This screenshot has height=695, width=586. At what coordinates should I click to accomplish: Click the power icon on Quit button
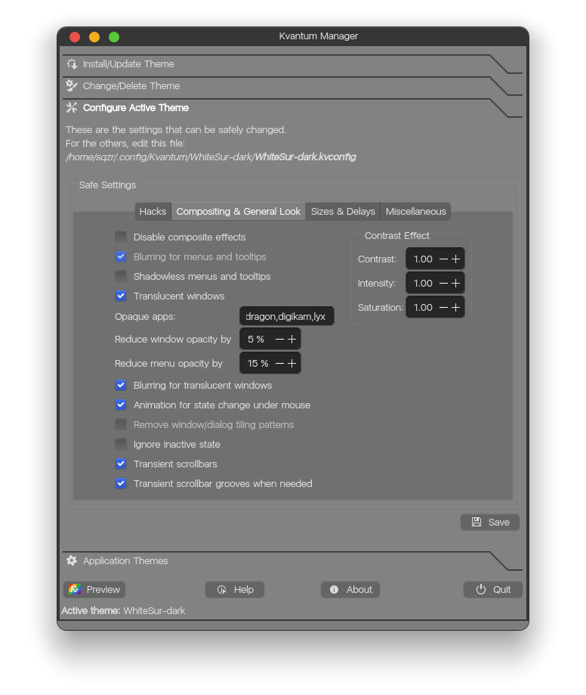pos(481,590)
